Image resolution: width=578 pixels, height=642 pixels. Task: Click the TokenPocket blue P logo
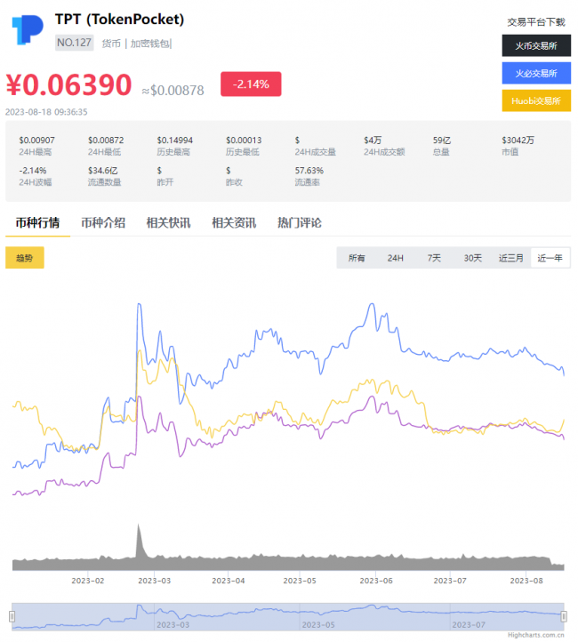[28, 29]
